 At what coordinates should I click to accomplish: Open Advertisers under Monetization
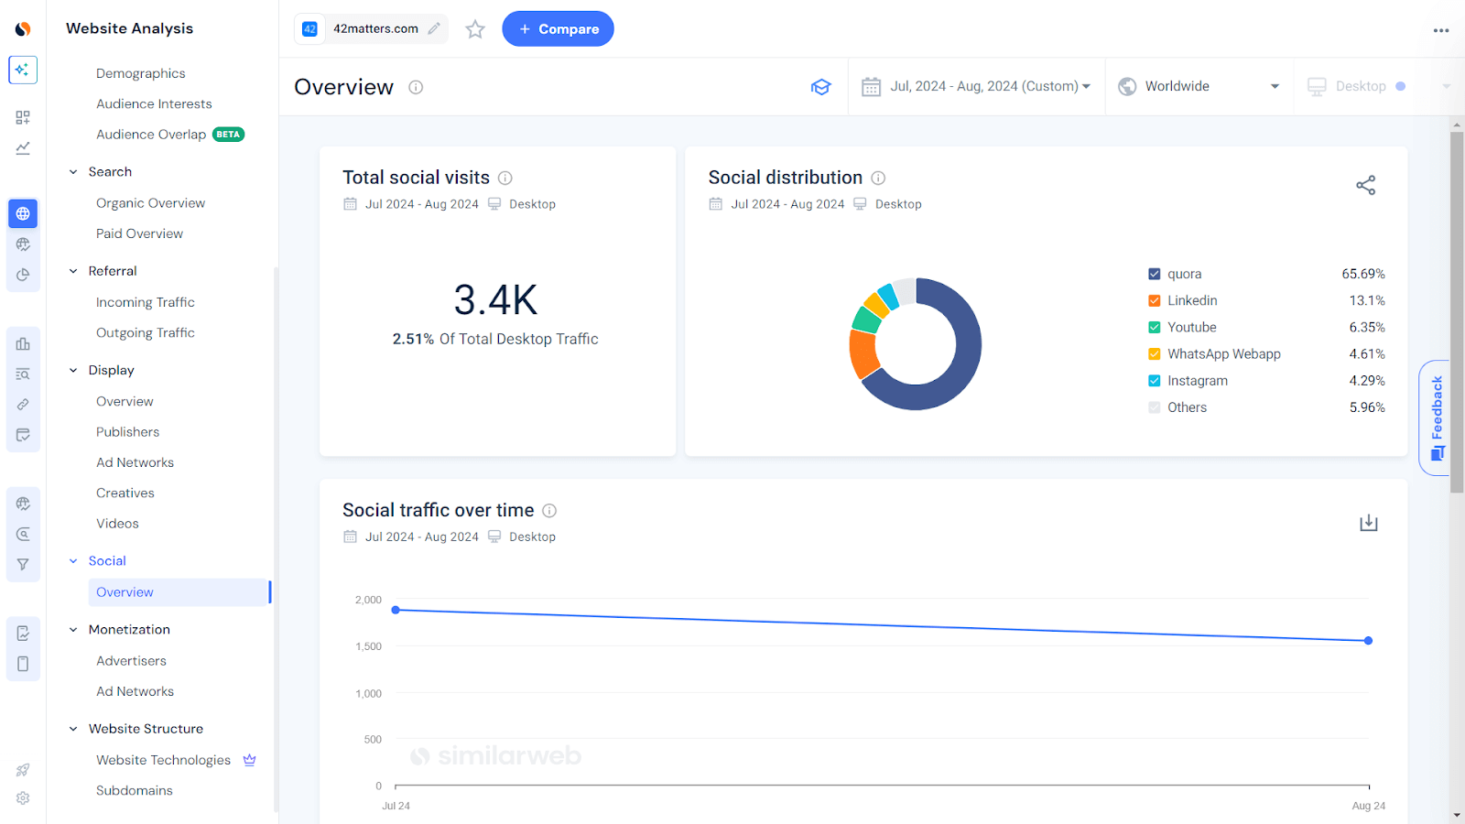132,661
